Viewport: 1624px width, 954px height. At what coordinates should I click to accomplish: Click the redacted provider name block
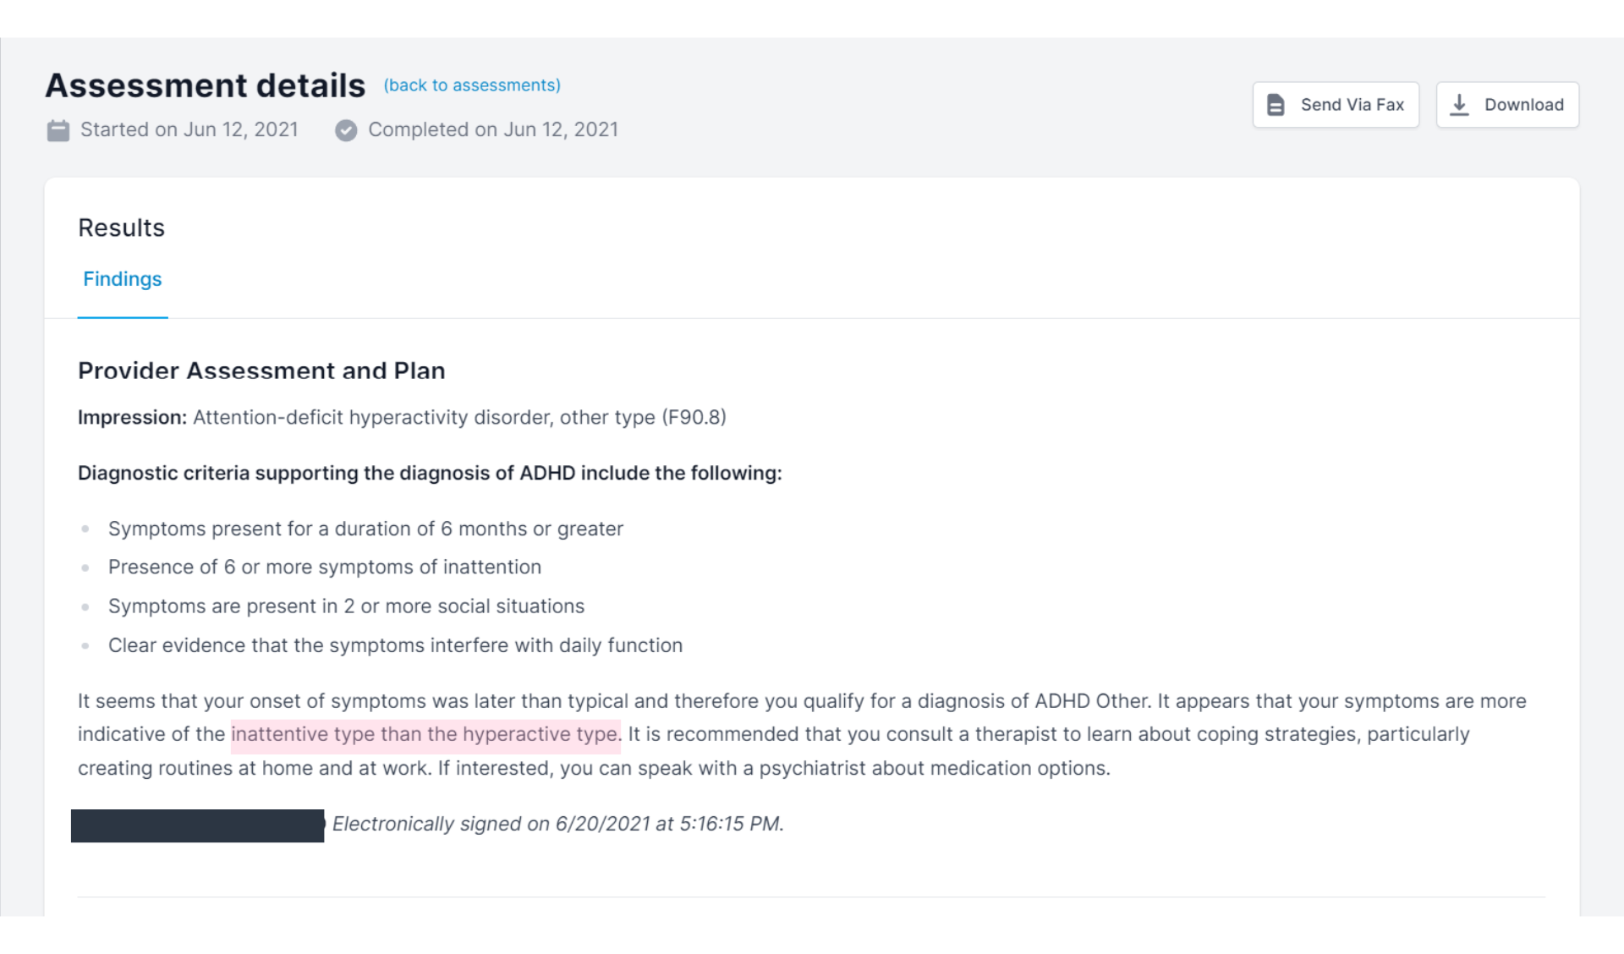tap(198, 825)
